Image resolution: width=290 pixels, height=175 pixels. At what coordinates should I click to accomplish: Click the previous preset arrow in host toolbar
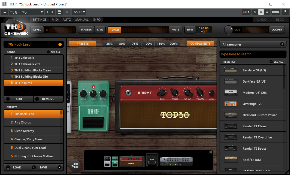click(47, 12)
